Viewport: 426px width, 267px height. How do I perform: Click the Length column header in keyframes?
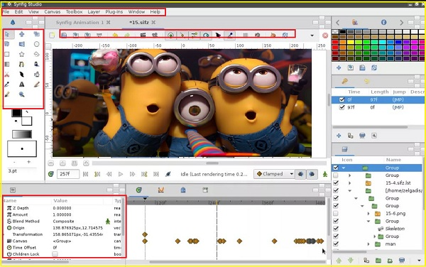(x=380, y=92)
